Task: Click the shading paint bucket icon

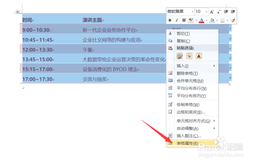Action: pyautogui.click(x=212, y=20)
